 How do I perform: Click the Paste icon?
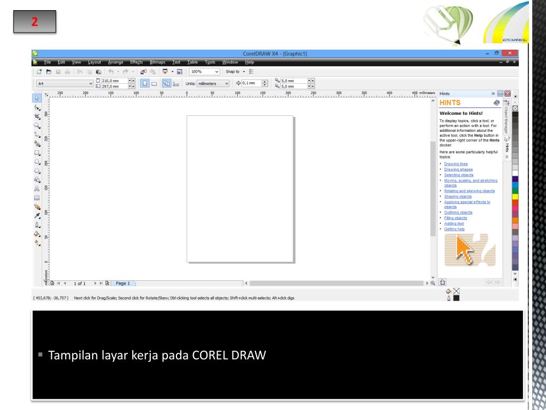(99, 72)
